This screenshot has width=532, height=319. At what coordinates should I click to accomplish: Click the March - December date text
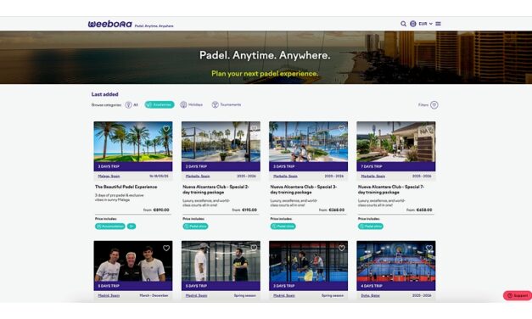pyautogui.click(x=154, y=295)
